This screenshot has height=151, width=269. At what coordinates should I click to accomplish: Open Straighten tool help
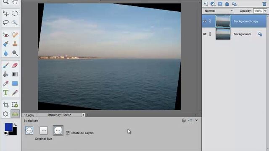click(x=184, y=121)
